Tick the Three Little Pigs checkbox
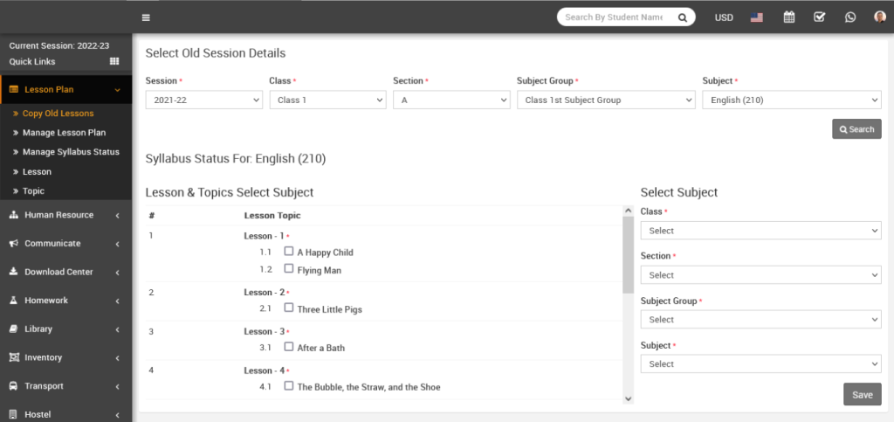 [x=289, y=308]
